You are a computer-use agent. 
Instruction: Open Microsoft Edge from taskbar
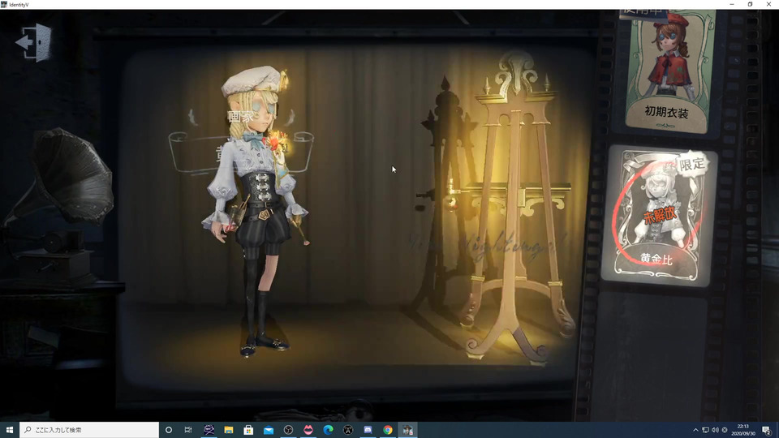tap(328, 430)
